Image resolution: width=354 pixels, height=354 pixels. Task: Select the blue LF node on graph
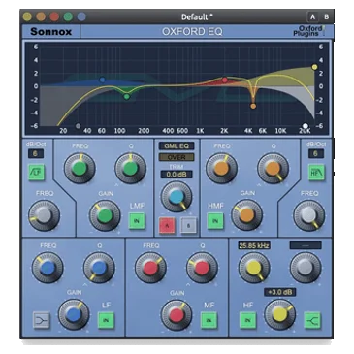pos(103,80)
